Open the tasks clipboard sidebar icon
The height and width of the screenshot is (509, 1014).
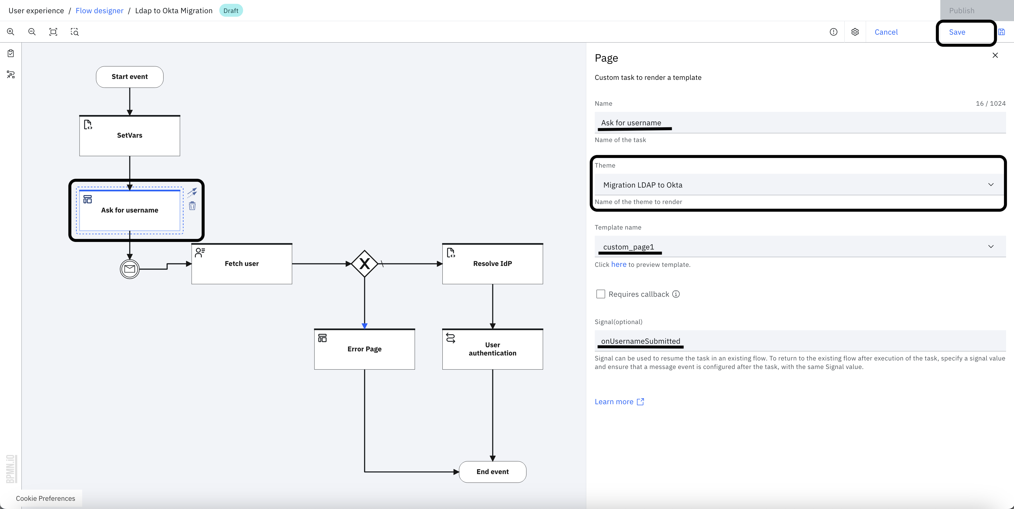click(x=11, y=53)
